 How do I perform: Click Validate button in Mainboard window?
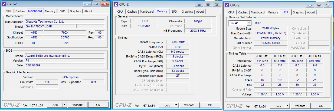pyautogui.click(x=78, y=105)
